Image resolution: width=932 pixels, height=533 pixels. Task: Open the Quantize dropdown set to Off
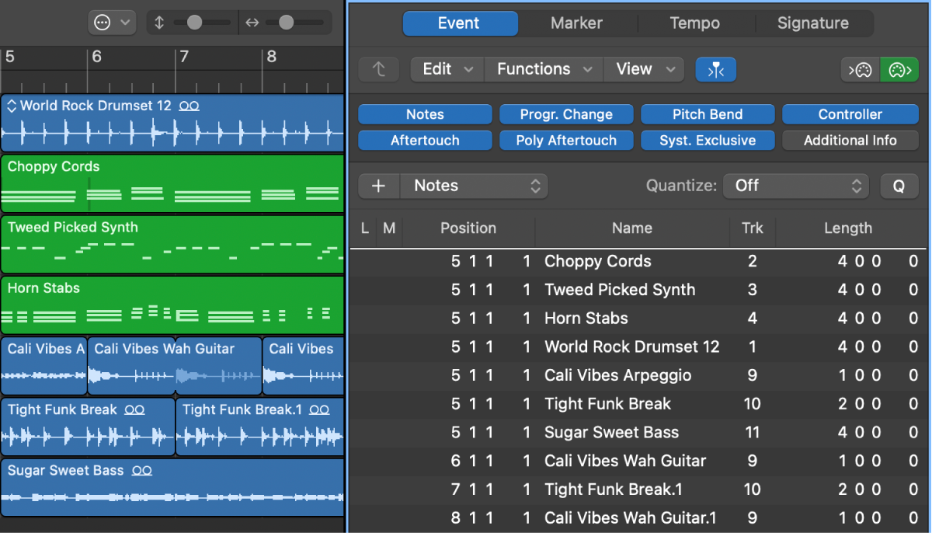[795, 186]
